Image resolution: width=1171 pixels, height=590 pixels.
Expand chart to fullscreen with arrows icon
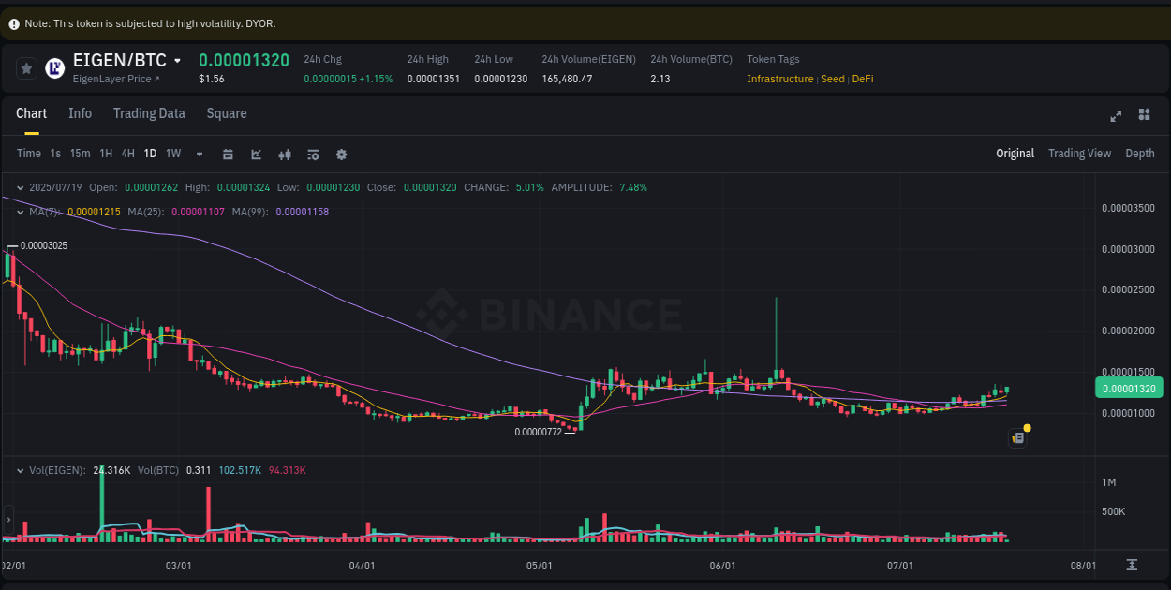tap(1115, 115)
